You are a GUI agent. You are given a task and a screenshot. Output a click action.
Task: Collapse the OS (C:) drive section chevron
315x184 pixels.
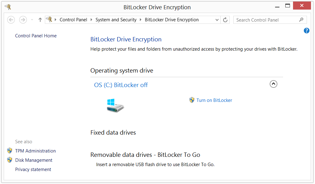coord(274,84)
